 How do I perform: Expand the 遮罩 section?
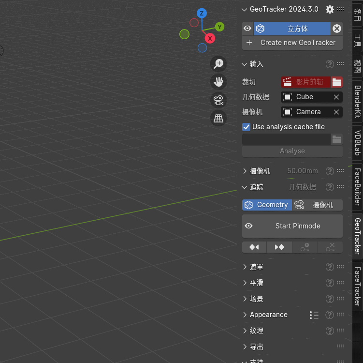tap(245, 267)
